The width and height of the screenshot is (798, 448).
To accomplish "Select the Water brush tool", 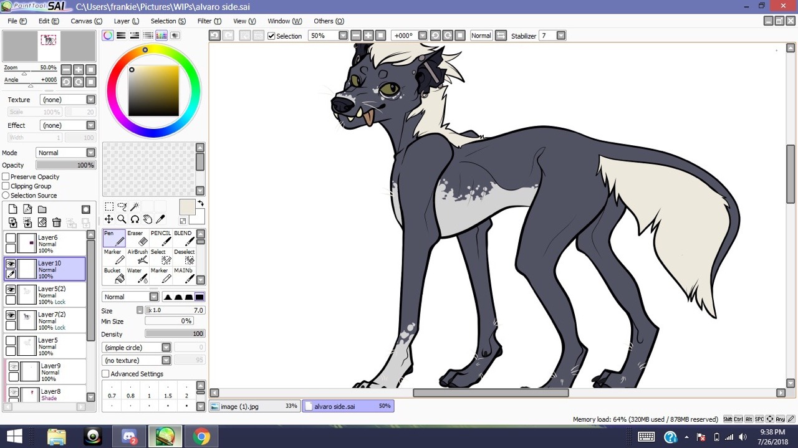I will [137, 275].
